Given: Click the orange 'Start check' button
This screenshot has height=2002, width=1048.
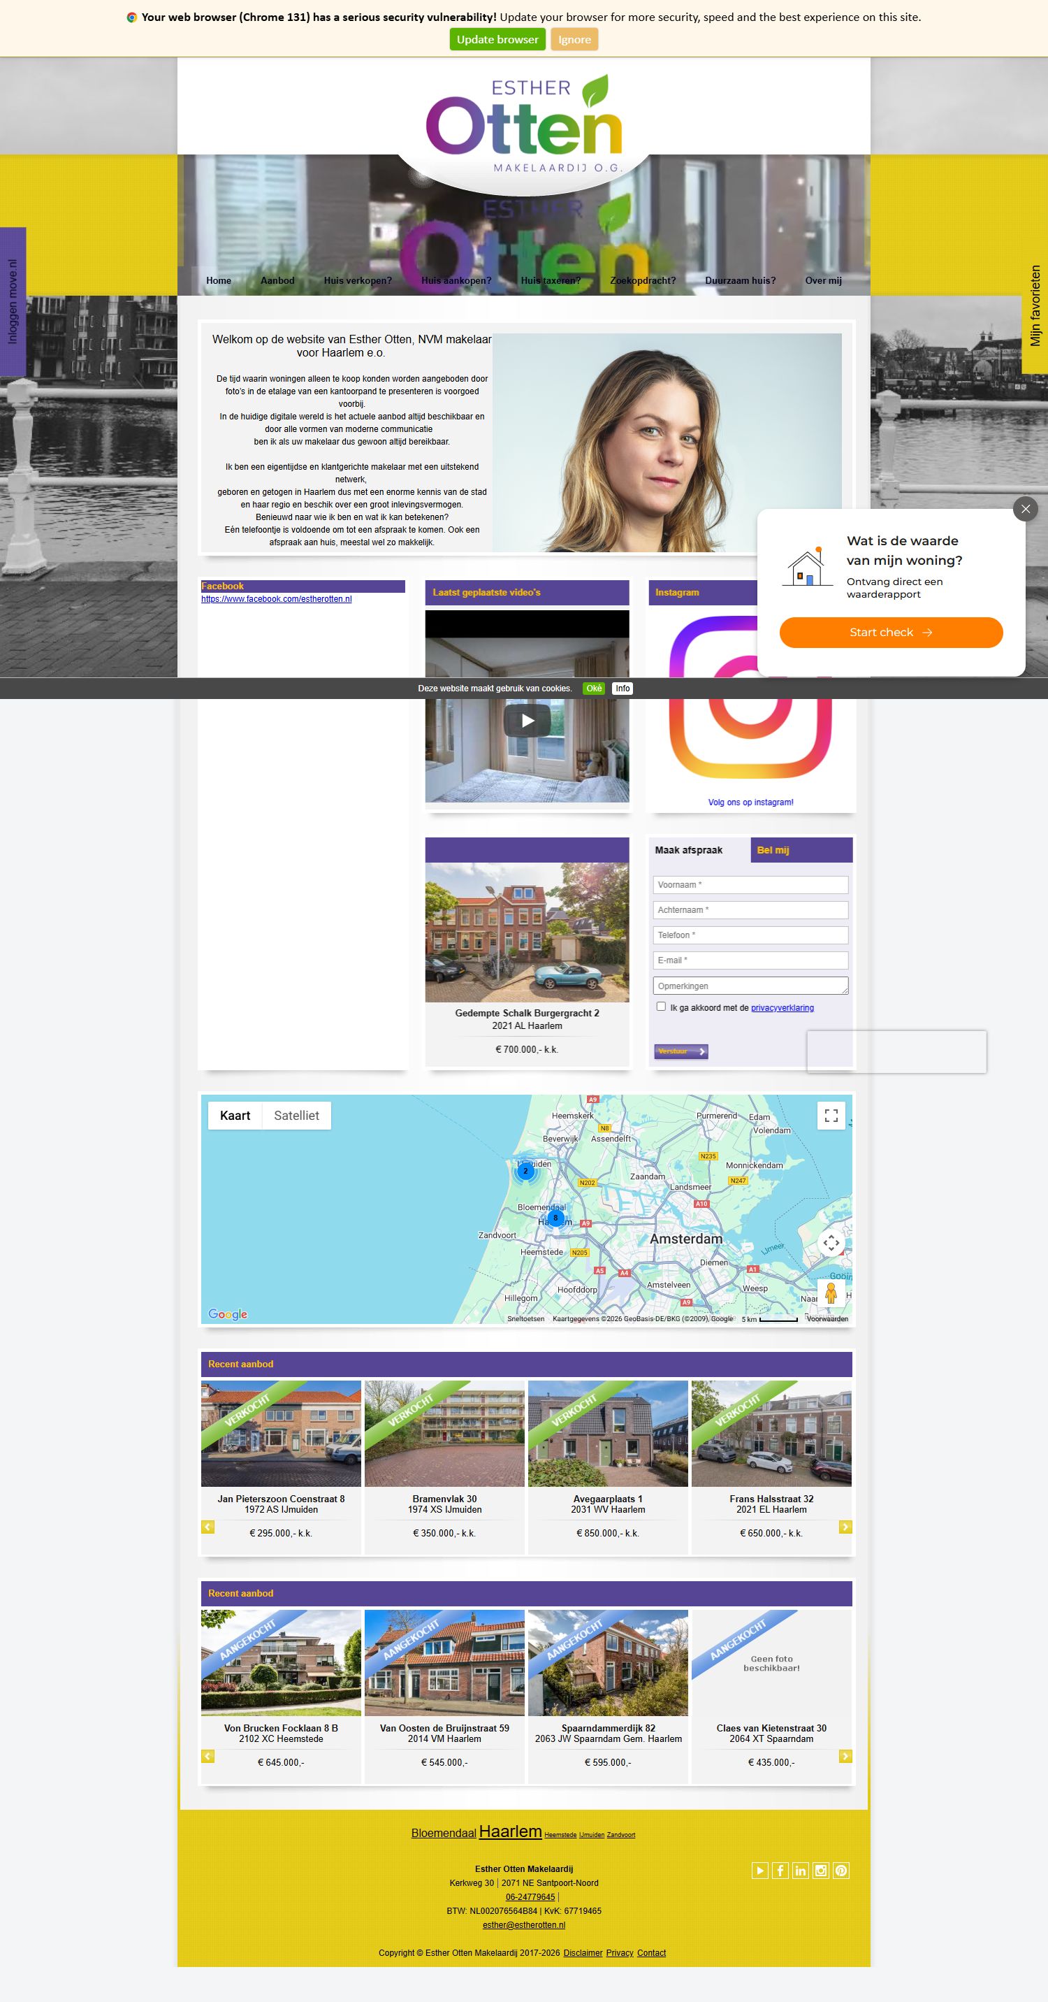Looking at the screenshot, I should pos(890,632).
